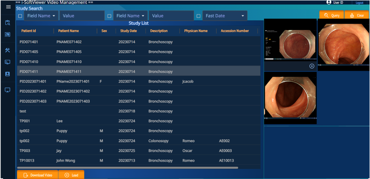Open the wrench and screwdriver tools icon
Screen dimensions: 370x179
8,50
